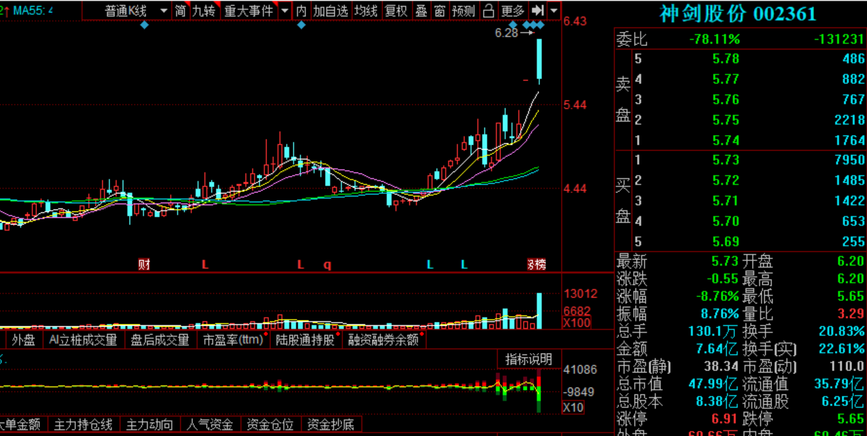Toggle the 预测 forecast button
This screenshot has height=436, width=867.
click(x=464, y=10)
